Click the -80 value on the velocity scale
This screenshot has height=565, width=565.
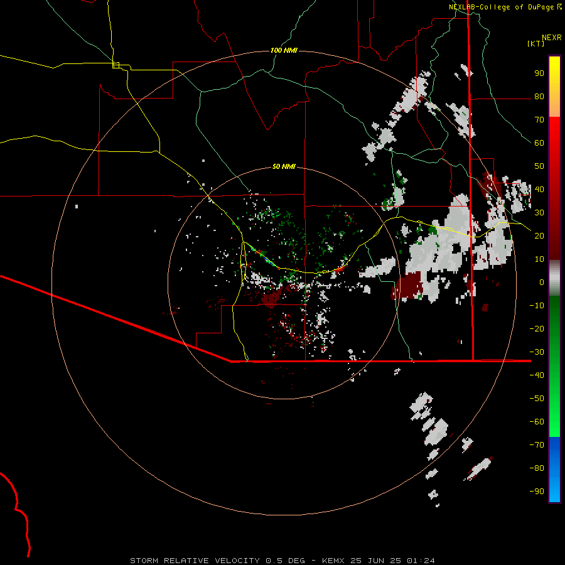[x=537, y=468]
